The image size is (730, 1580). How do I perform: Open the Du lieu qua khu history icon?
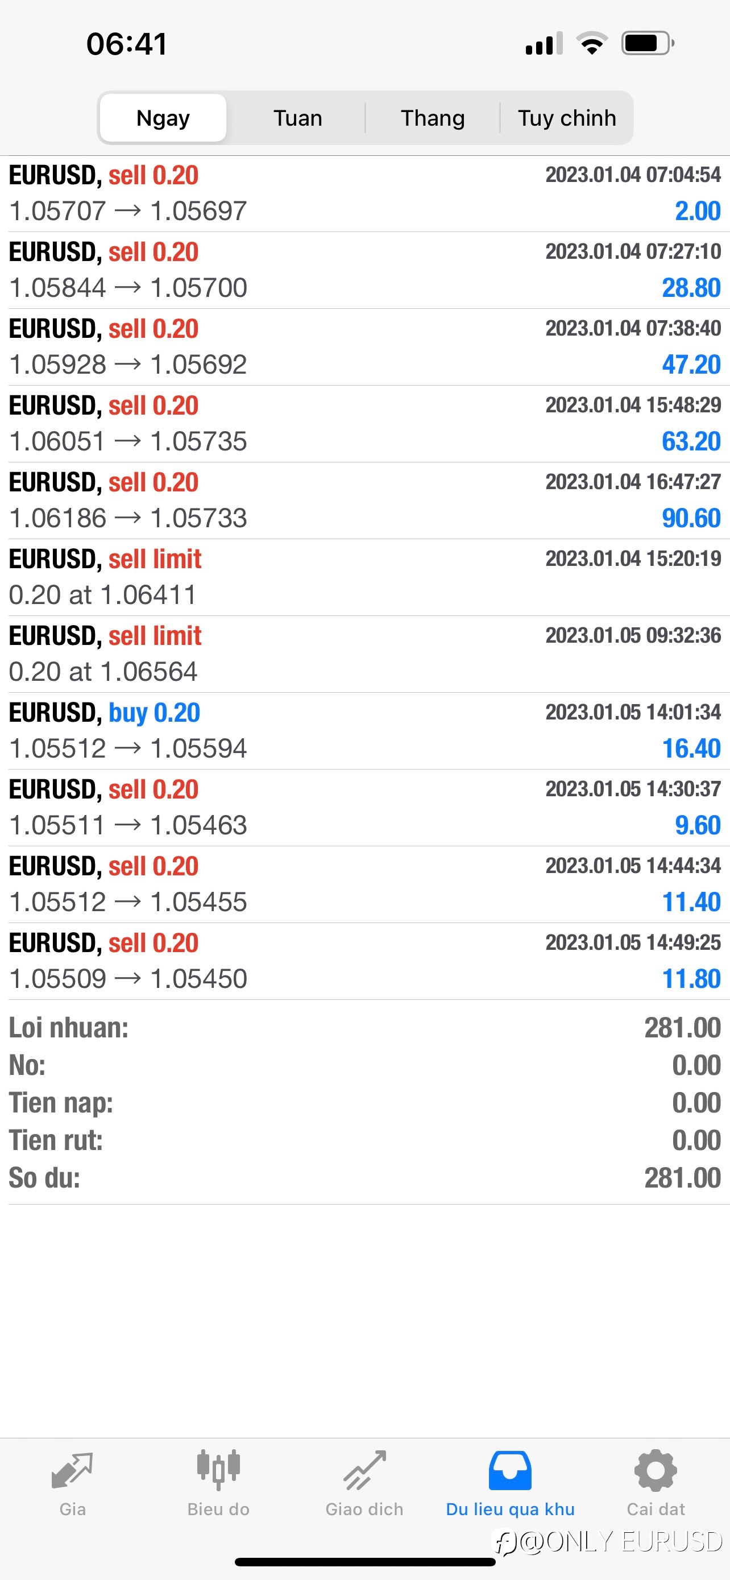click(510, 1470)
